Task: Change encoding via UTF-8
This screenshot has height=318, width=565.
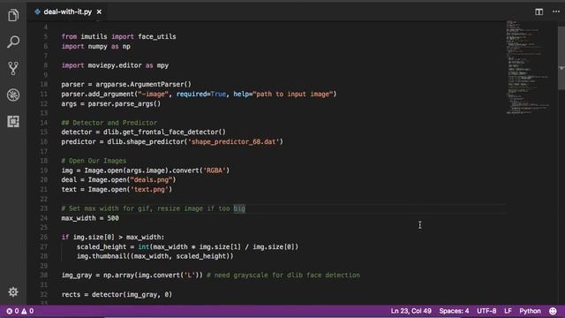Action: click(486, 311)
